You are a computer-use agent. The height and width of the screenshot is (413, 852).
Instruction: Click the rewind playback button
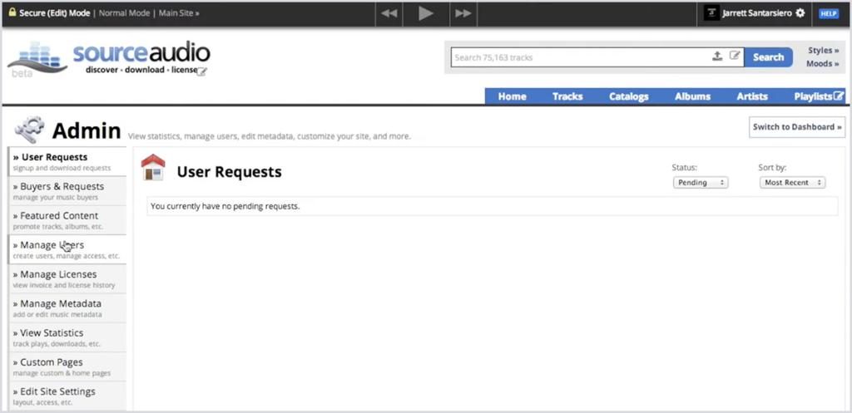(389, 13)
